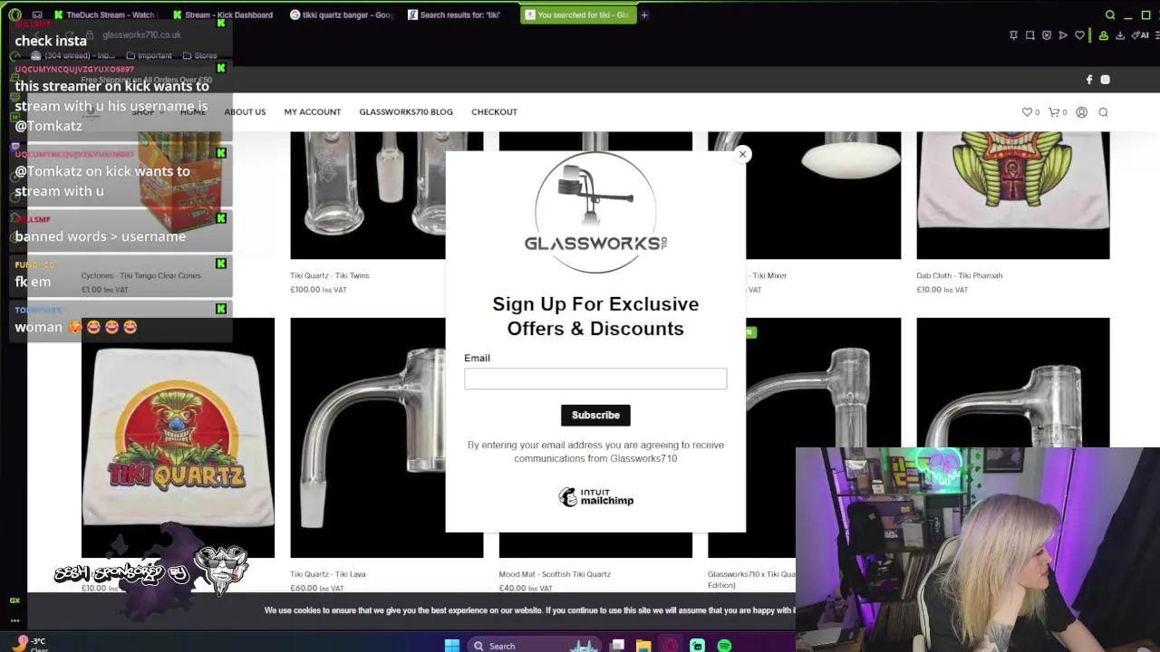Click the browser snapshot capture icon
Screen dimensions: 1160x652
tap(1029, 35)
